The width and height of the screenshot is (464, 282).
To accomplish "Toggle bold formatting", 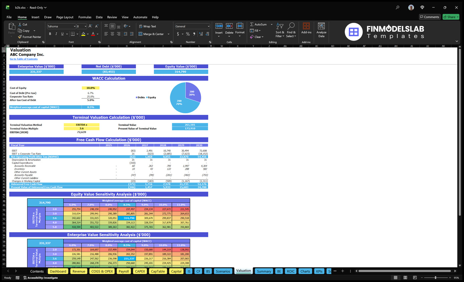I will (x=50, y=34).
